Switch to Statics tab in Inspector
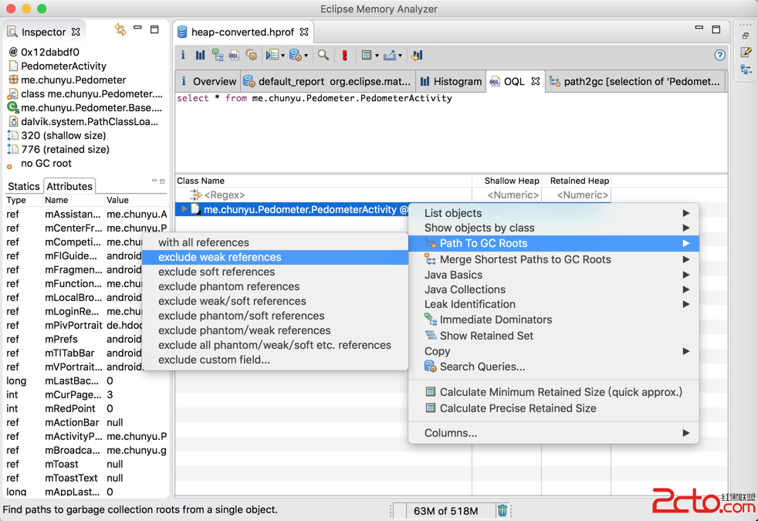 pos(23,186)
